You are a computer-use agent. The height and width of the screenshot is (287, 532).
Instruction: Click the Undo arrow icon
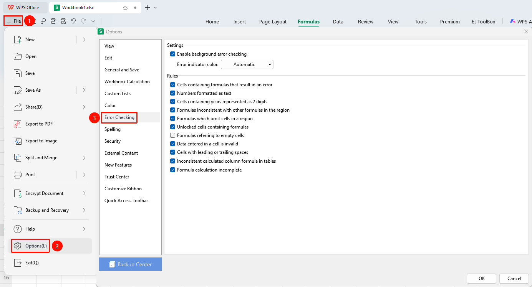[x=73, y=21]
